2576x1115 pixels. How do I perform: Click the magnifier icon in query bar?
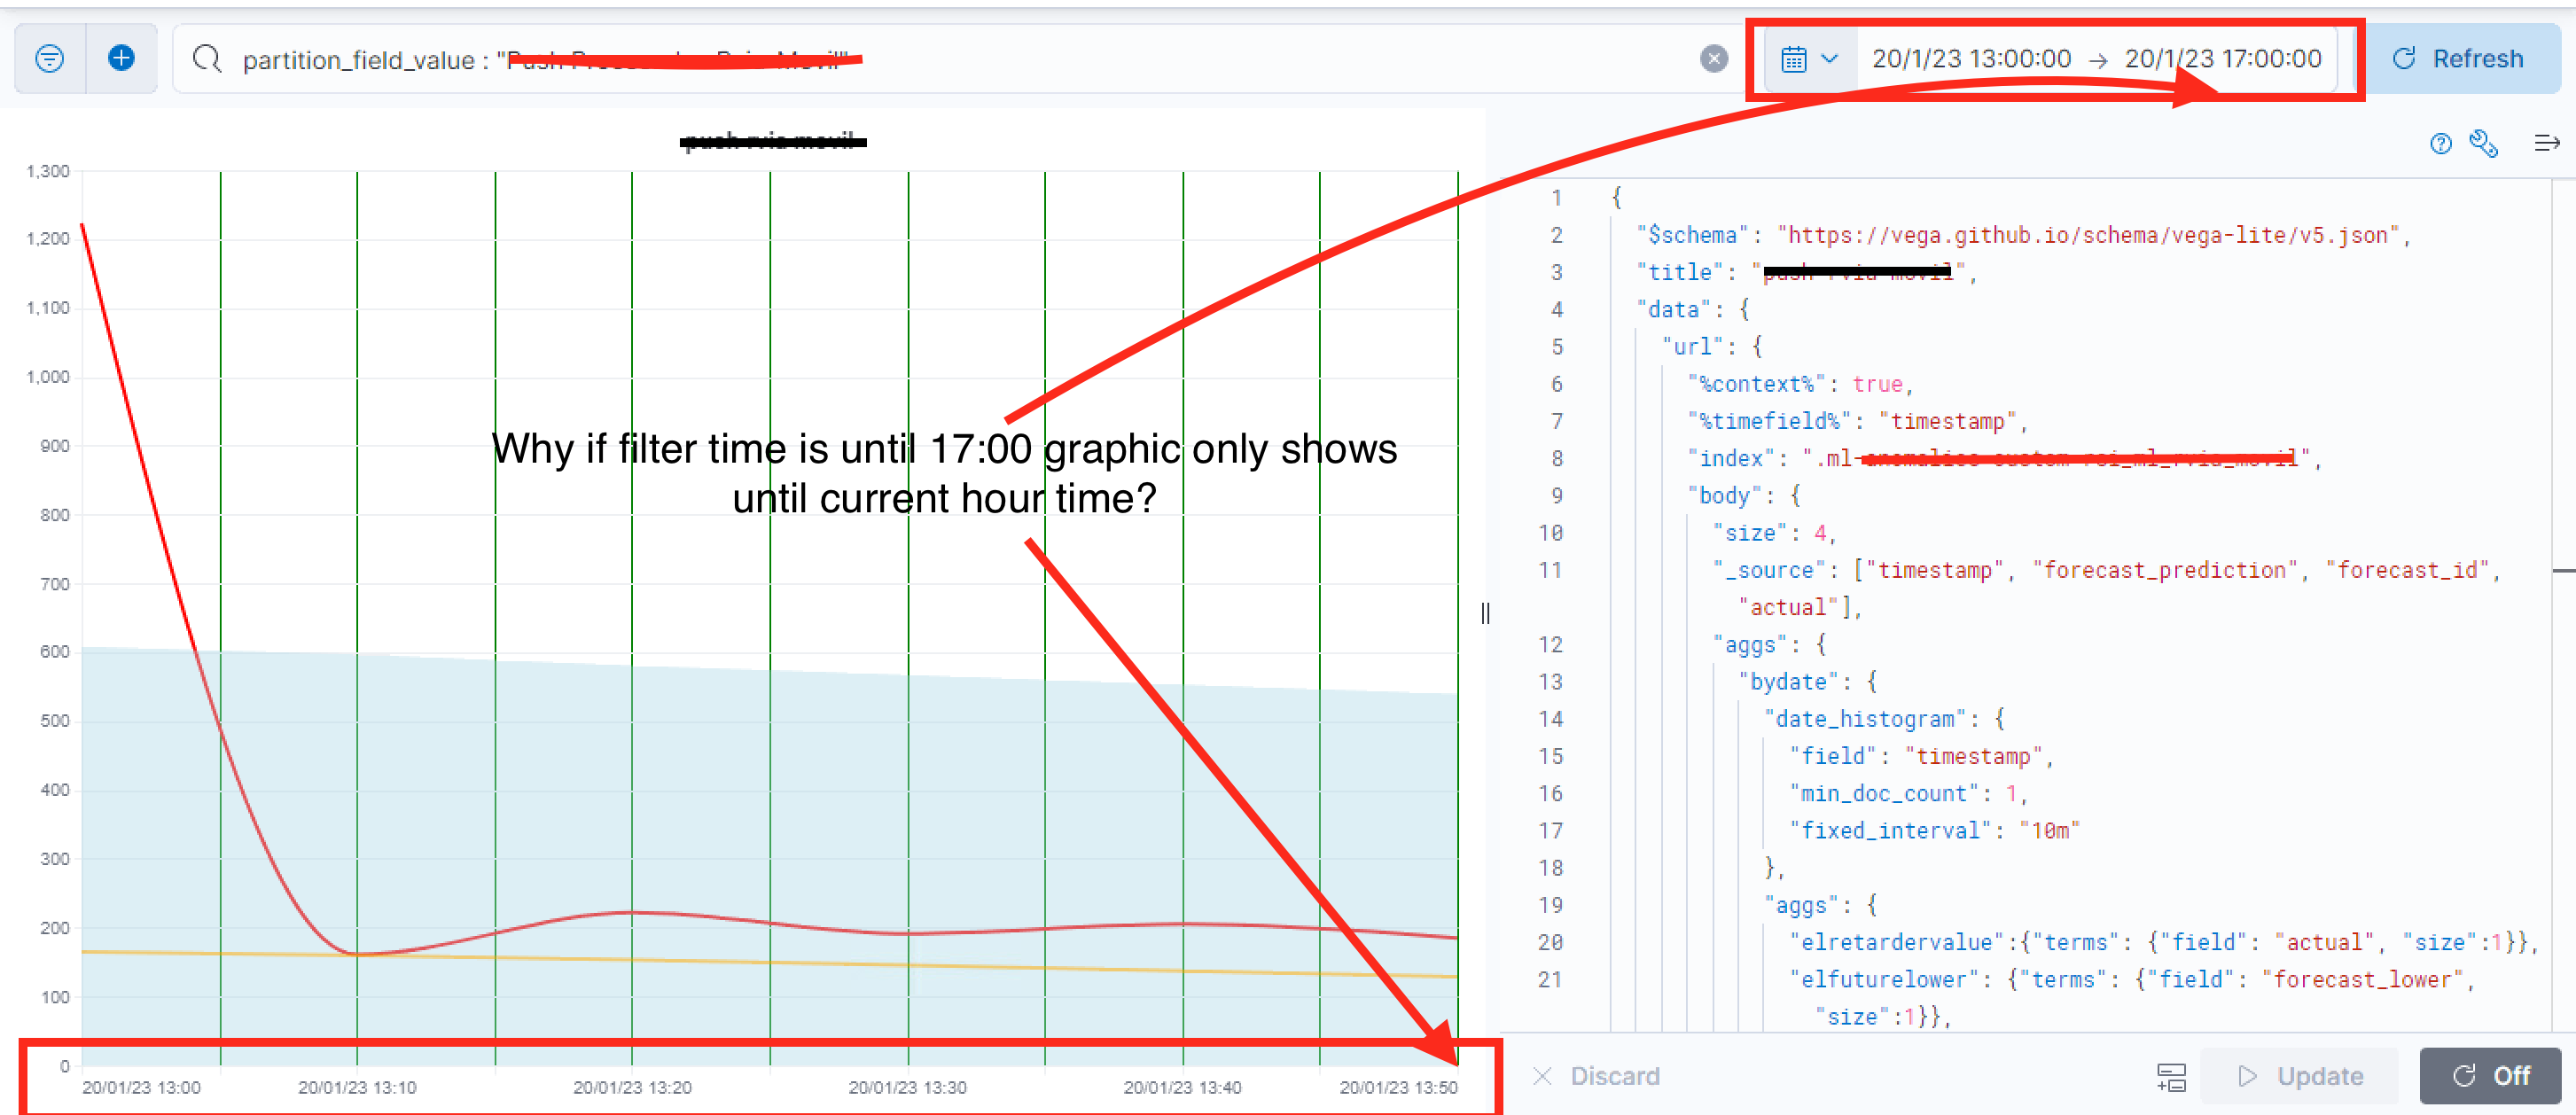click(207, 59)
